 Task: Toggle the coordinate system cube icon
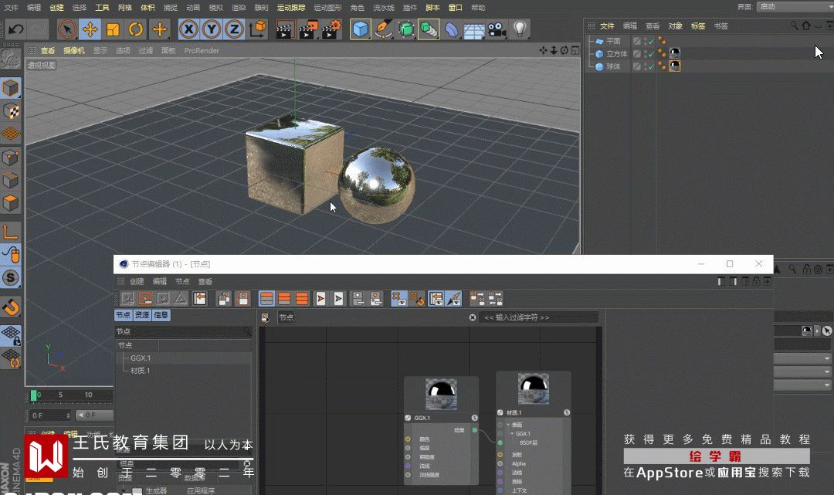(257, 29)
